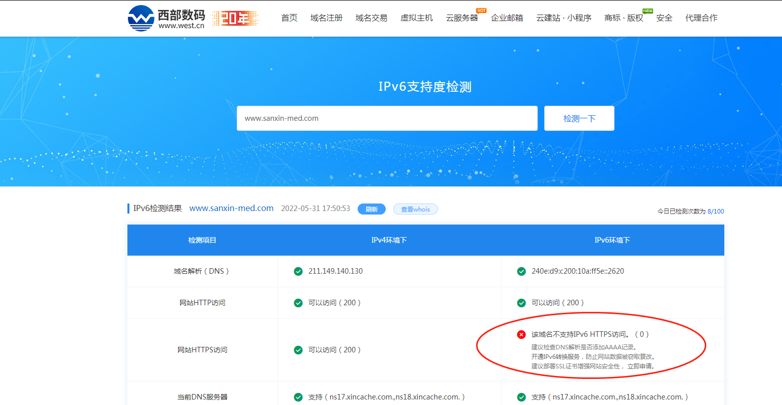Select 代理合作 in the top navigation
Image resolution: width=782 pixels, height=405 pixels.
[702, 18]
